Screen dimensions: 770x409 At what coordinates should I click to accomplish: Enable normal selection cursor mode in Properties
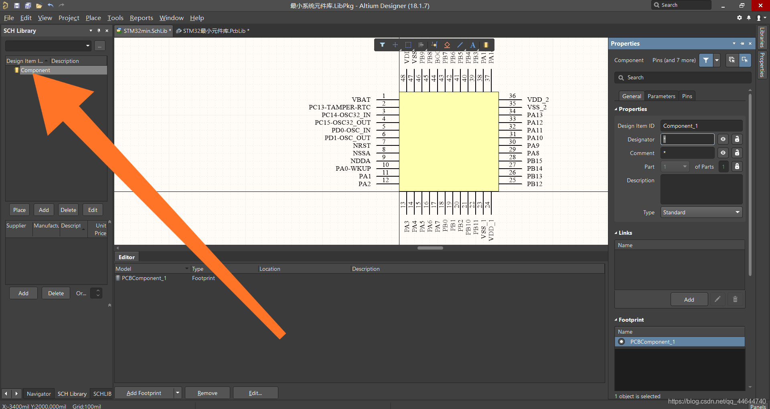pyautogui.click(x=745, y=60)
